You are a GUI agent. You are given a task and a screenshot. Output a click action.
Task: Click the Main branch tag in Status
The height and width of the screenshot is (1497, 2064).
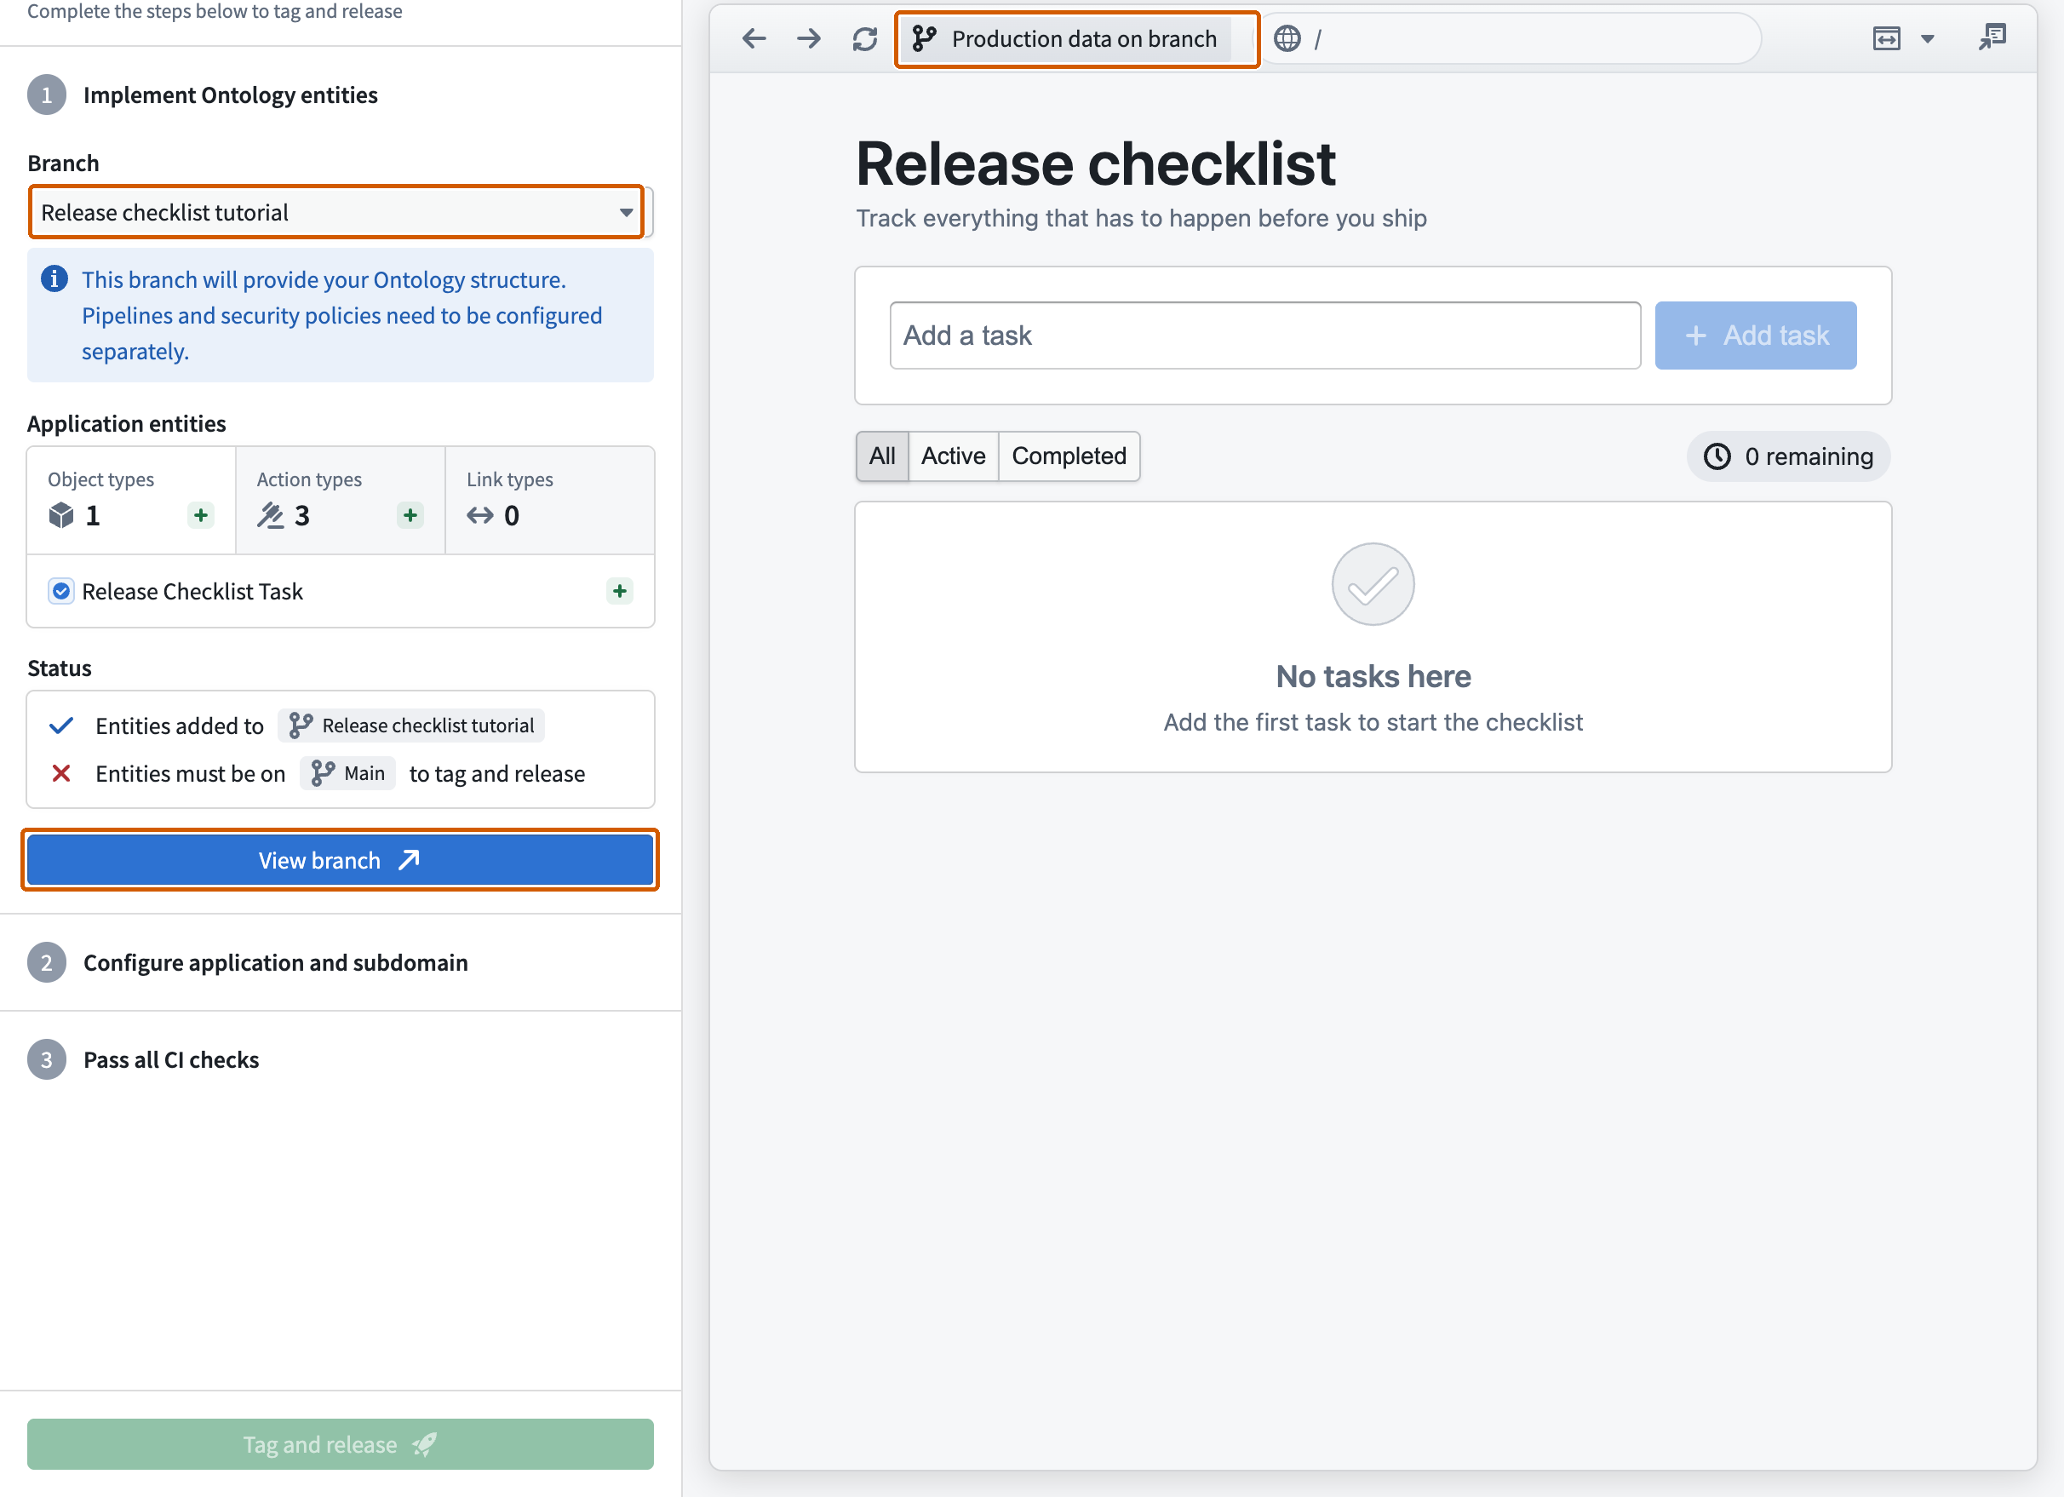coord(347,772)
